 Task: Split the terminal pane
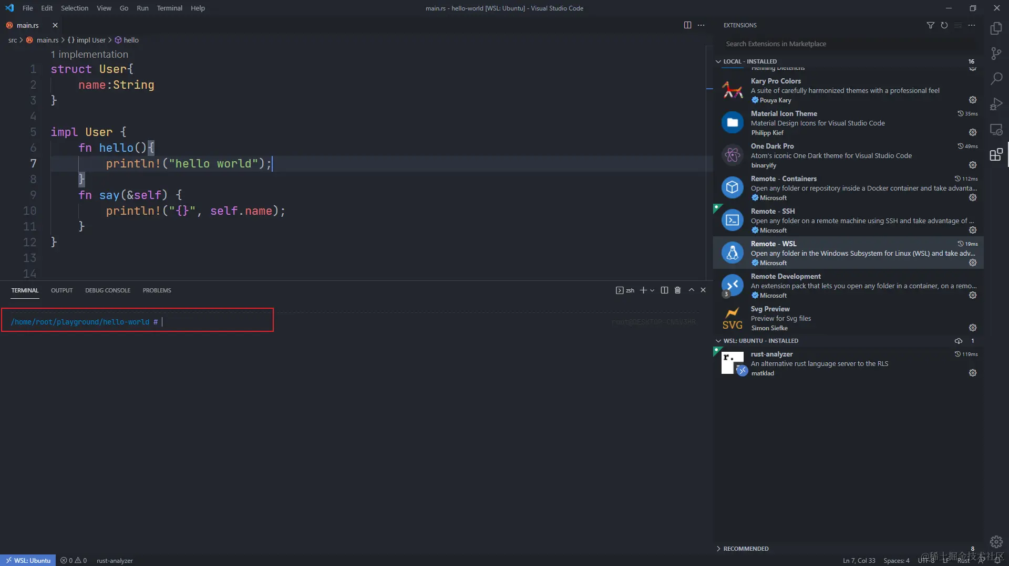[x=664, y=290]
